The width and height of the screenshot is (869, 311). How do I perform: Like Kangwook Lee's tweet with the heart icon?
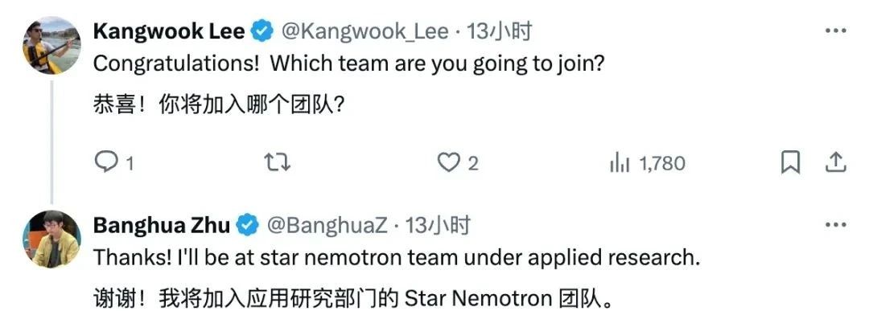(449, 162)
